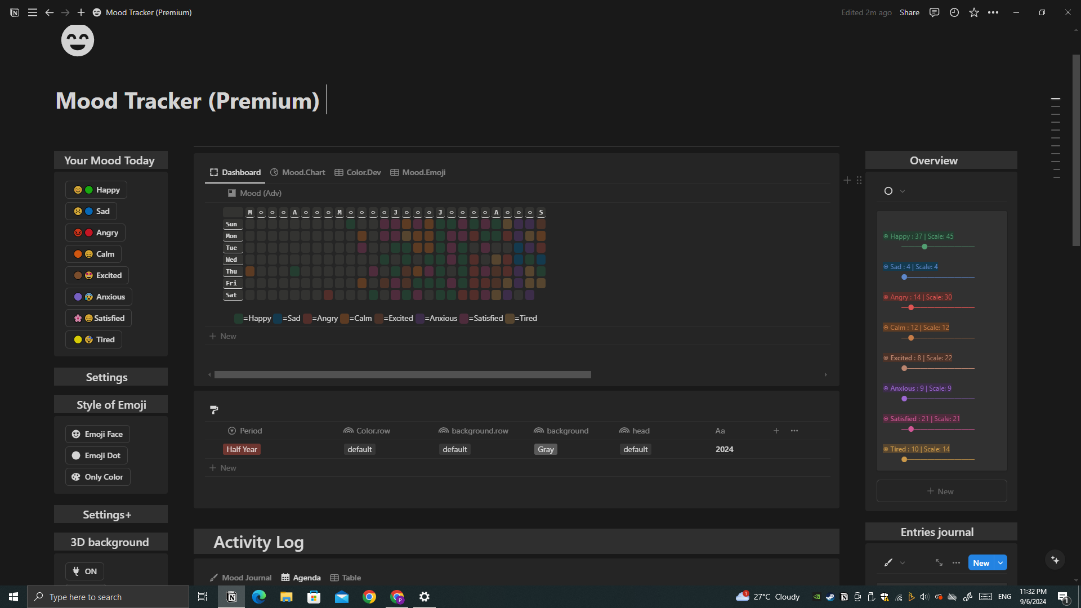Select the Emoji Dot style
Screen dimensions: 1081x608
[x=97, y=455]
